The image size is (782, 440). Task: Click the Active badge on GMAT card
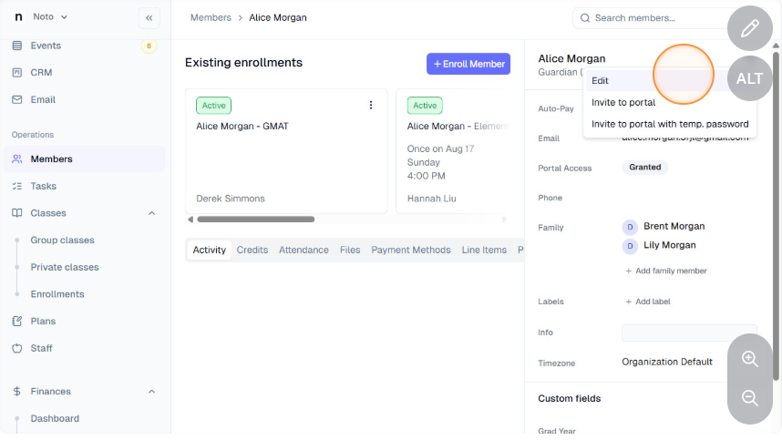point(213,106)
